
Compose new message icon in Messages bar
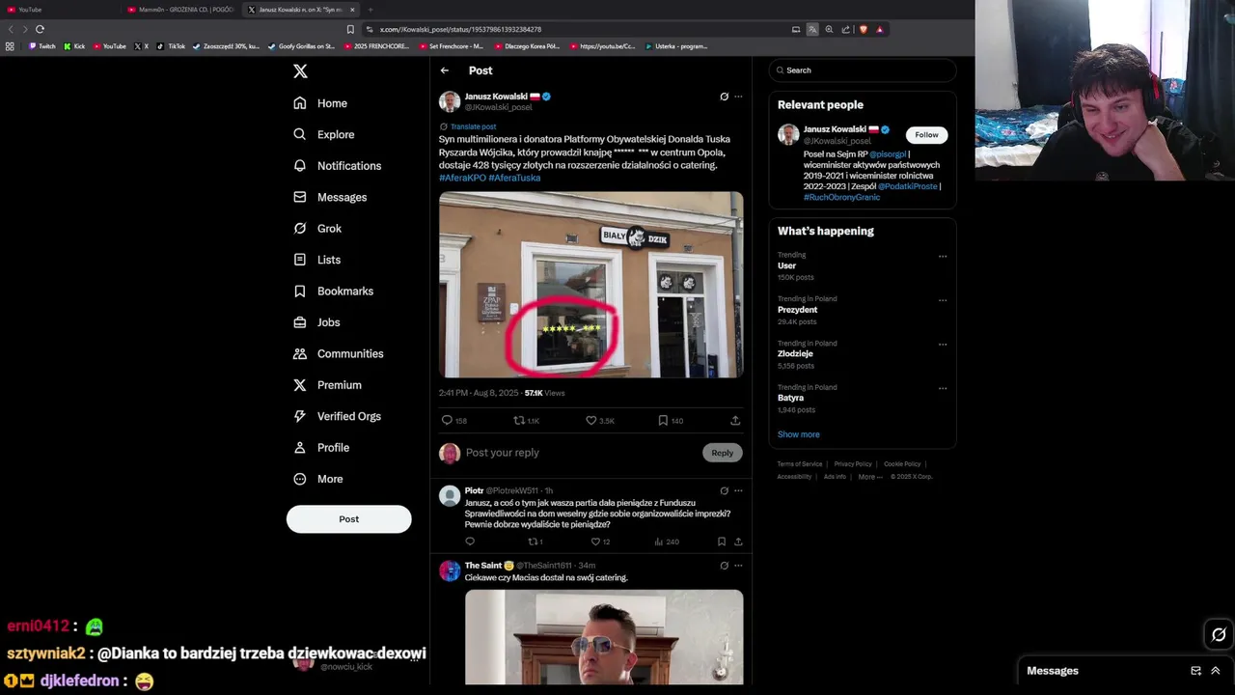pos(1195,671)
